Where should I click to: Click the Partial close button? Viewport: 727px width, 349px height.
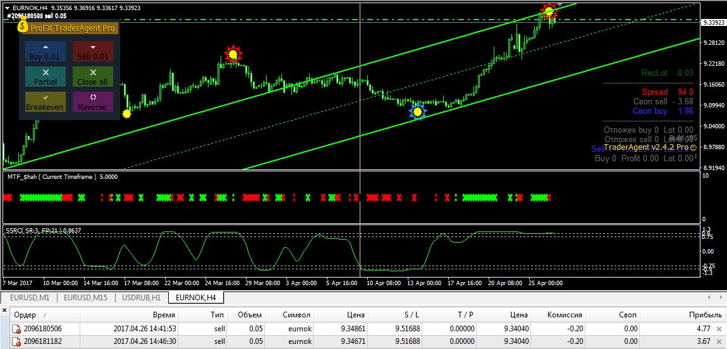click(45, 77)
